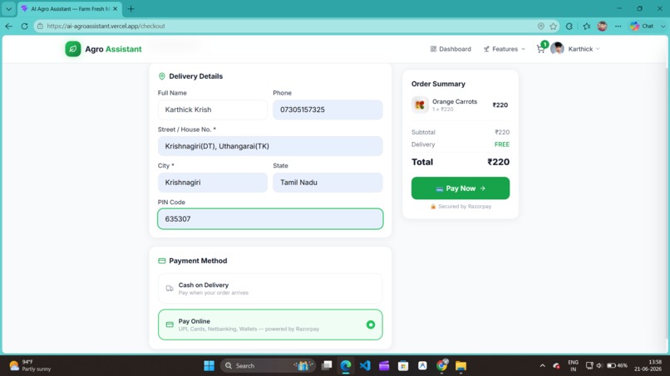Open browser settings and more menu
The image size is (670, 376).
click(618, 26)
